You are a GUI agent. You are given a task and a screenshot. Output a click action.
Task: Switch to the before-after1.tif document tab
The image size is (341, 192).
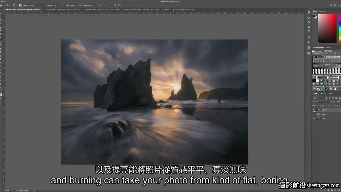tap(142, 9)
